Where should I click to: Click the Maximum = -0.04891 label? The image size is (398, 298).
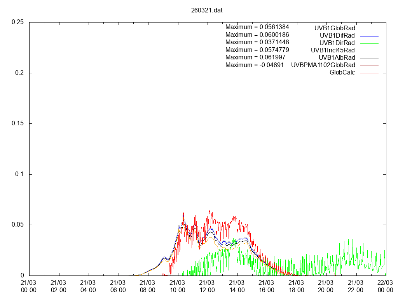coord(255,65)
